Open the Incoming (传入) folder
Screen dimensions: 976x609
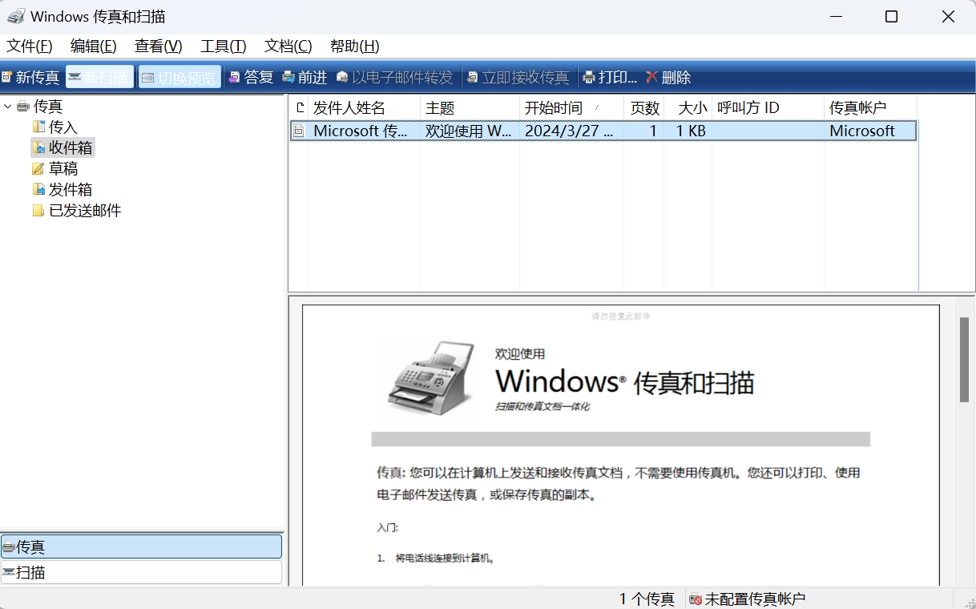[63, 127]
